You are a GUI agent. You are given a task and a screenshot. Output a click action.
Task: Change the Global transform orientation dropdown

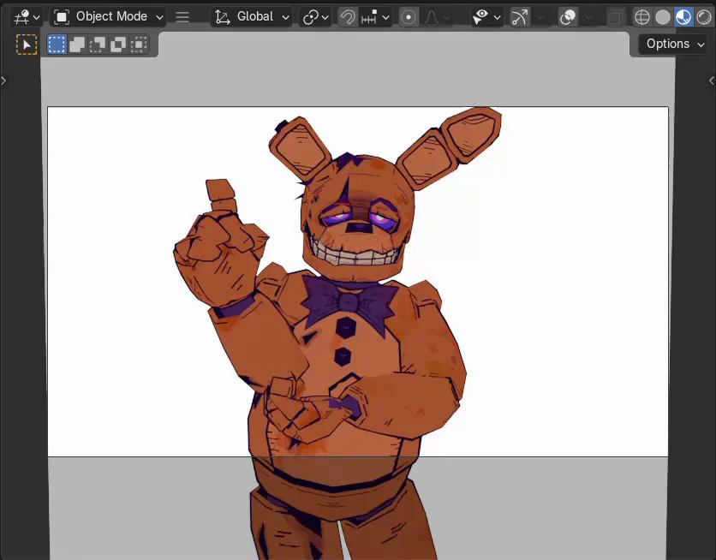[252, 17]
